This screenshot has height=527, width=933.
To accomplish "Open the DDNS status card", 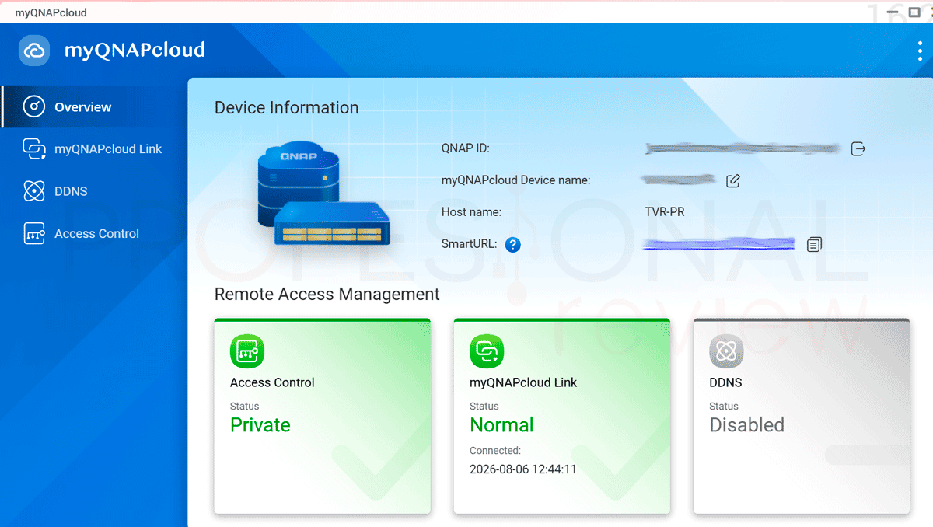I will coord(802,416).
